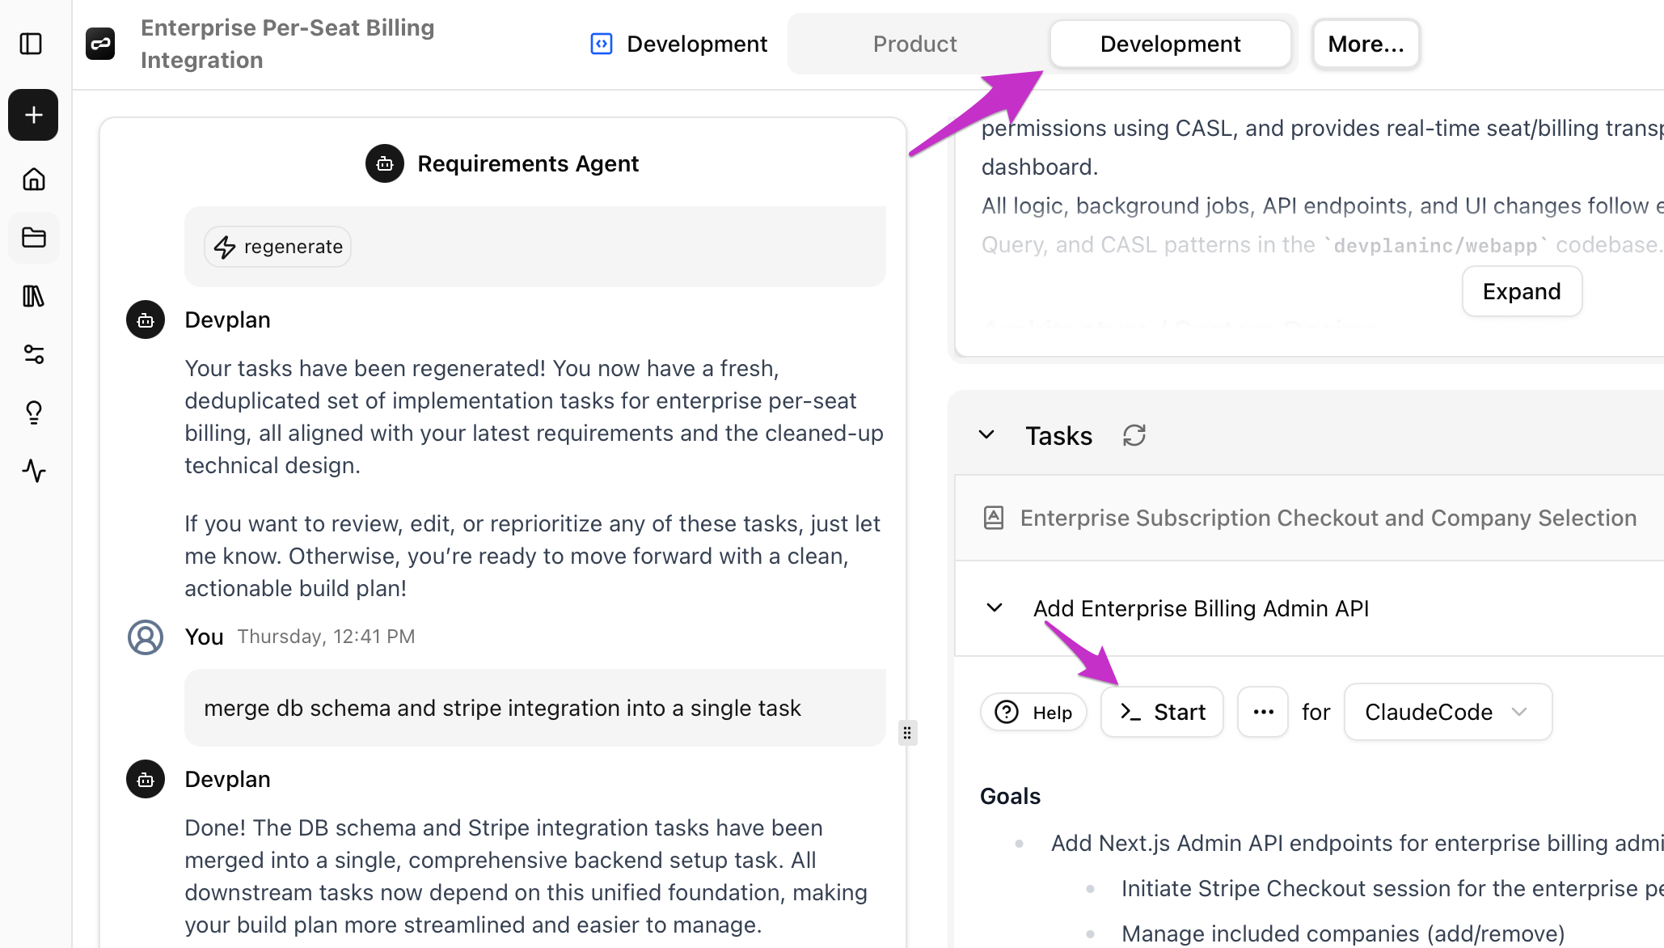Switch to the Product tab
The image size is (1664, 948).
click(914, 44)
